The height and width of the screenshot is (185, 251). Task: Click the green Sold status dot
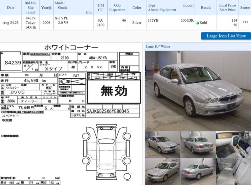pyautogui.click(x=198, y=23)
